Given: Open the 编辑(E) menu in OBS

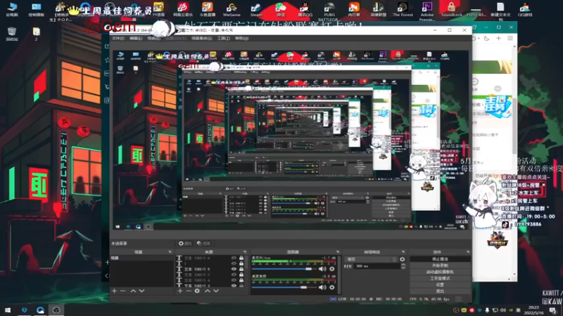Looking at the screenshot, I should [x=136, y=39].
